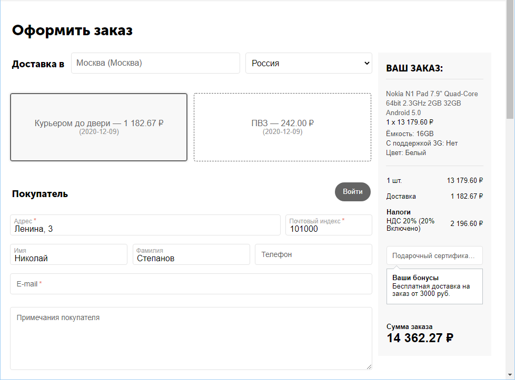515x380 pixels.
Task: Click the Ёмкость: 16GB attribute text
Action: [410, 134]
